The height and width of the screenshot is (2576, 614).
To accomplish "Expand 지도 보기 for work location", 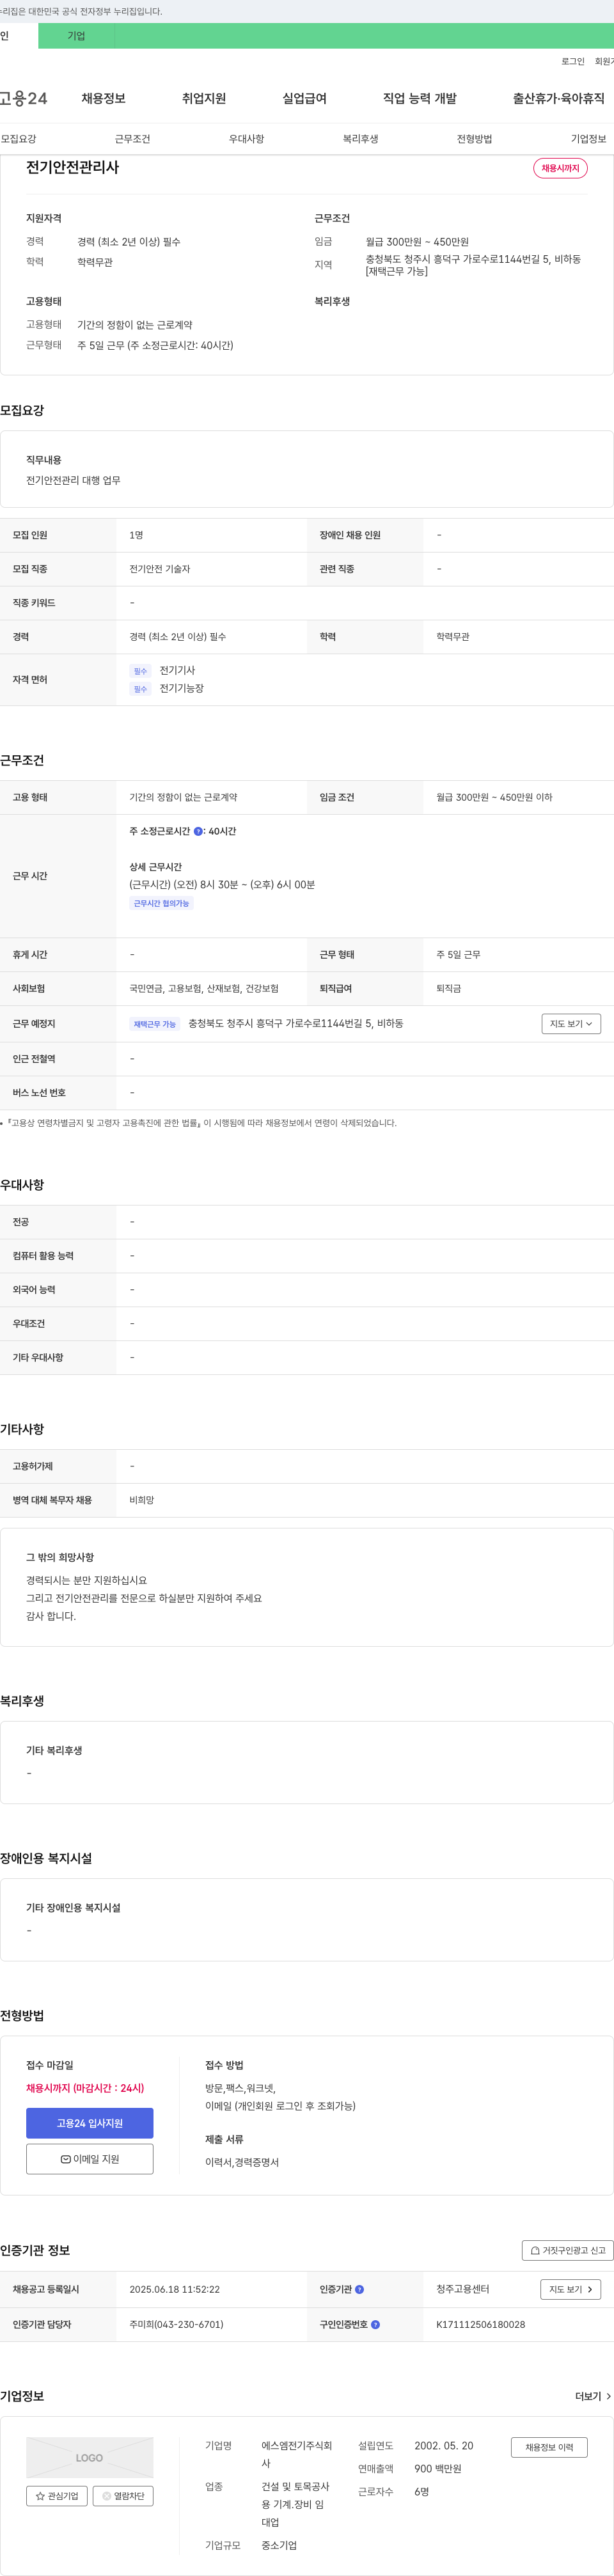I will pos(571,1024).
